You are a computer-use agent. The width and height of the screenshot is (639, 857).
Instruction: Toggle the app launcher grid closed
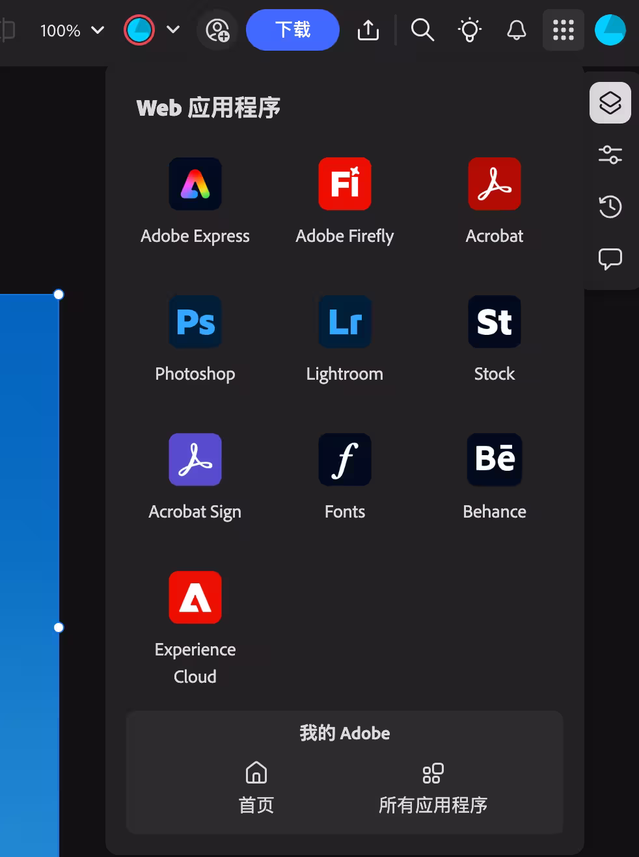563,30
